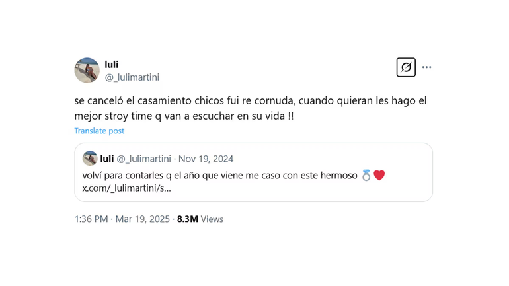Click the @_lulimartini handle under the display name
509x286 pixels.
(132, 77)
